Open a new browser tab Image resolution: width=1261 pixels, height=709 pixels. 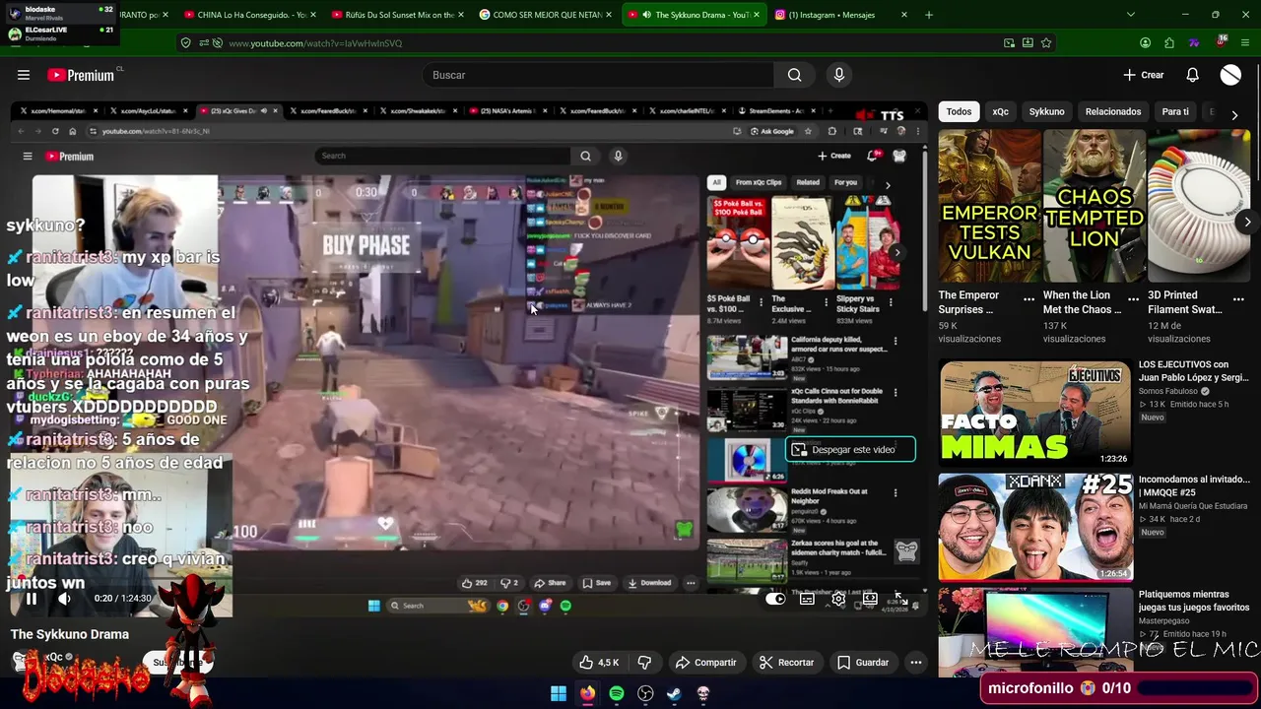click(x=929, y=15)
